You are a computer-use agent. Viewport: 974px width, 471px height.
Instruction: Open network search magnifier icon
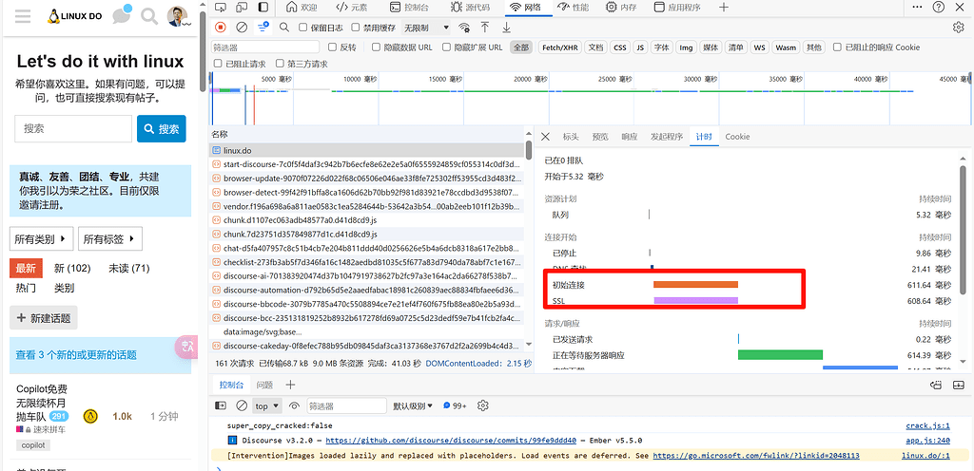click(283, 28)
